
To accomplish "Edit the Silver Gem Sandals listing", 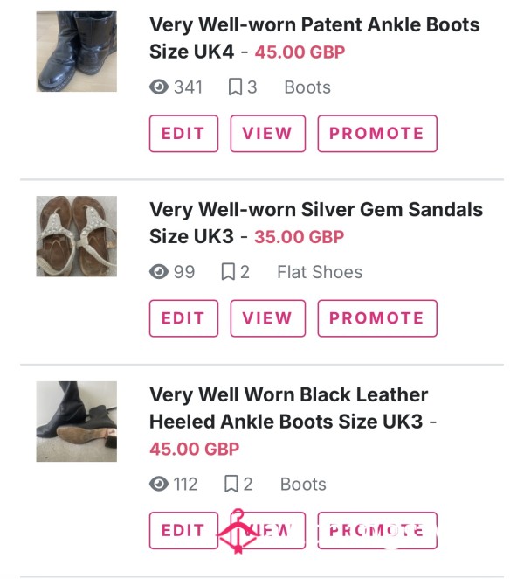I will [183, 318].
